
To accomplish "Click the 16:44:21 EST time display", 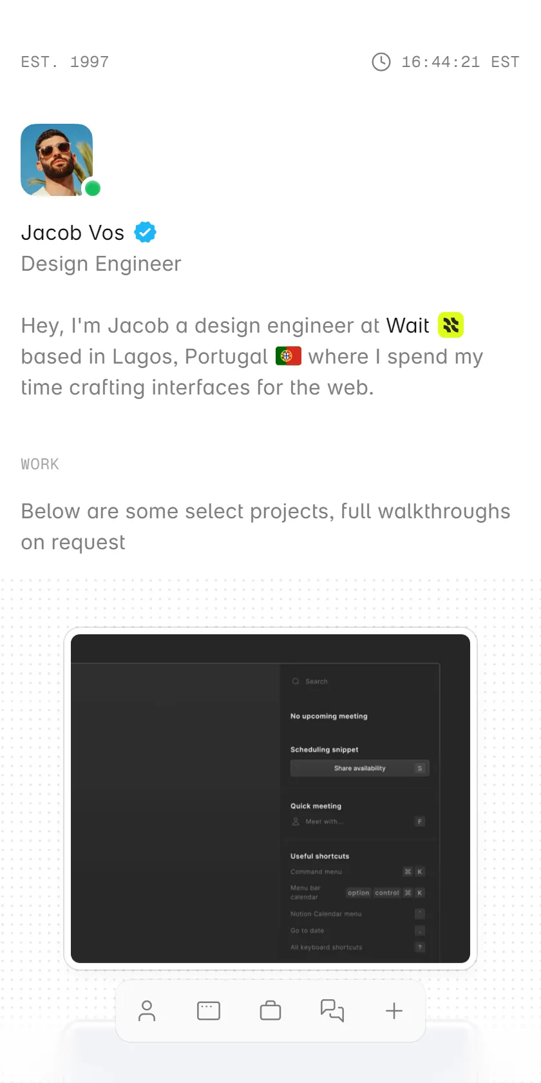I will pyautogui.click(x=460, y=62).
